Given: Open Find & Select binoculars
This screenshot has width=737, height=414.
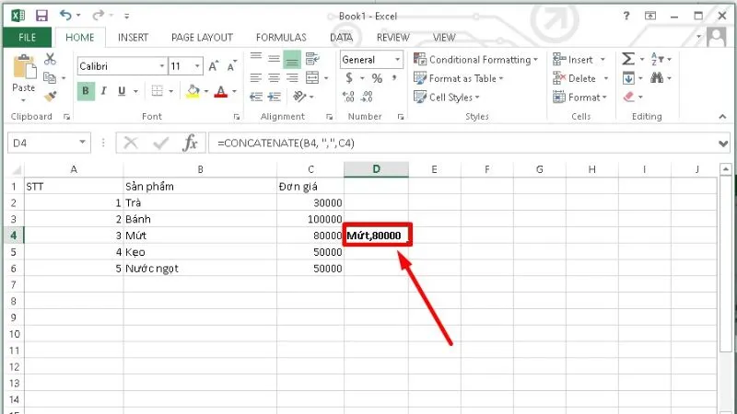Looking at the screenshot, I should point(657,77).
